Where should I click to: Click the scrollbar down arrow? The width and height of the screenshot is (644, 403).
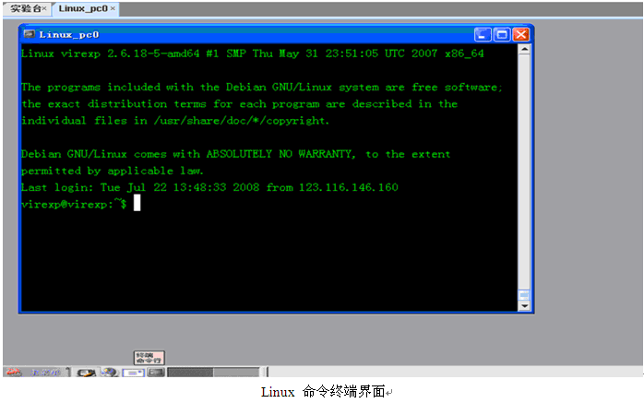pyautogui.click(x=524, y=306)
